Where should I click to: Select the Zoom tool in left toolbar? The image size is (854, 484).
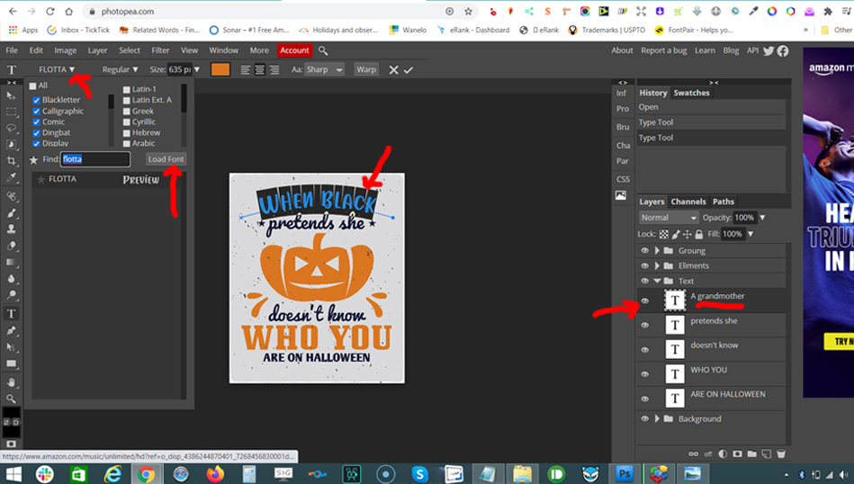[x=12, y=398]
